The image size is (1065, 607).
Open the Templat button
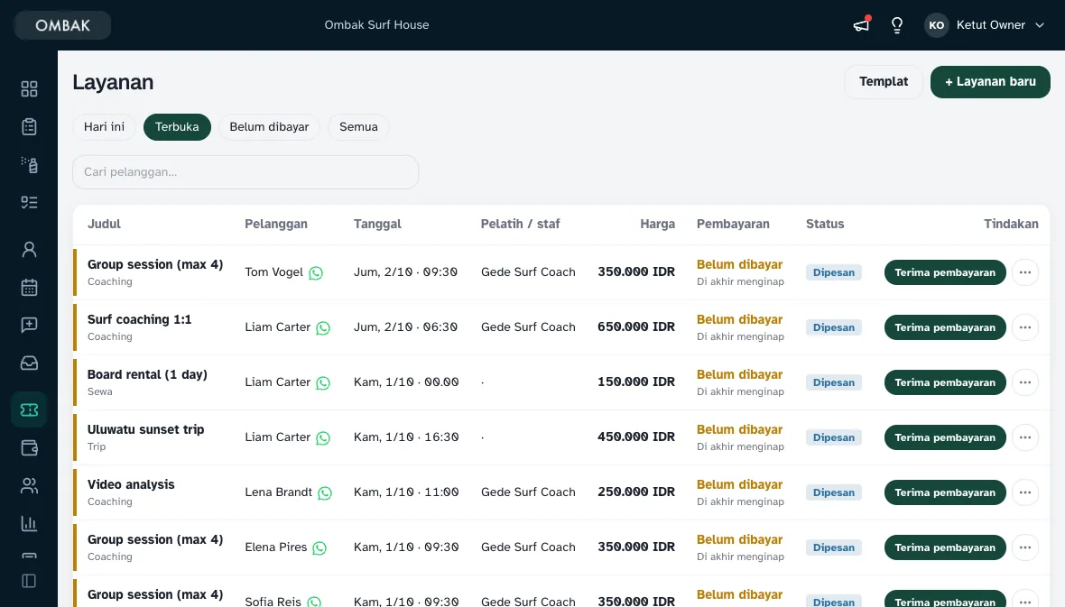pos(883,81)
